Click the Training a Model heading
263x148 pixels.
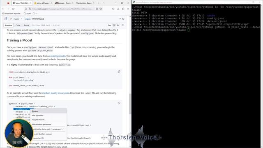click(19, 40)
